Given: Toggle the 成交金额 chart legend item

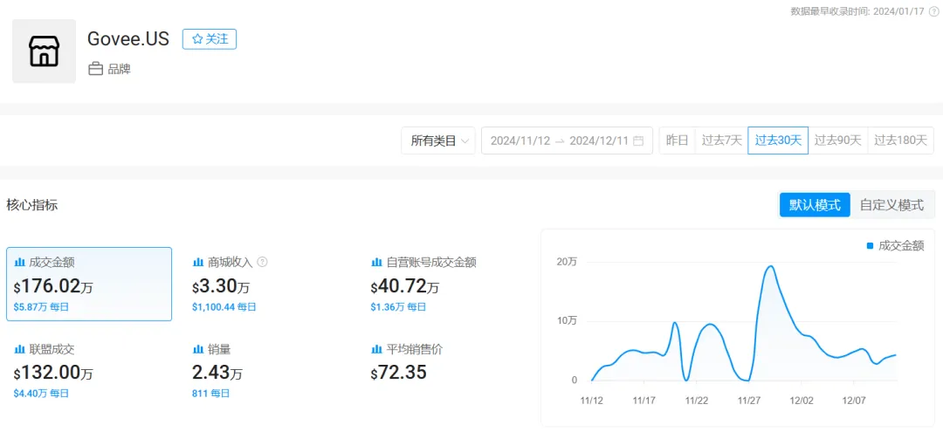Looking at the screenshot, I should point(895,246).
